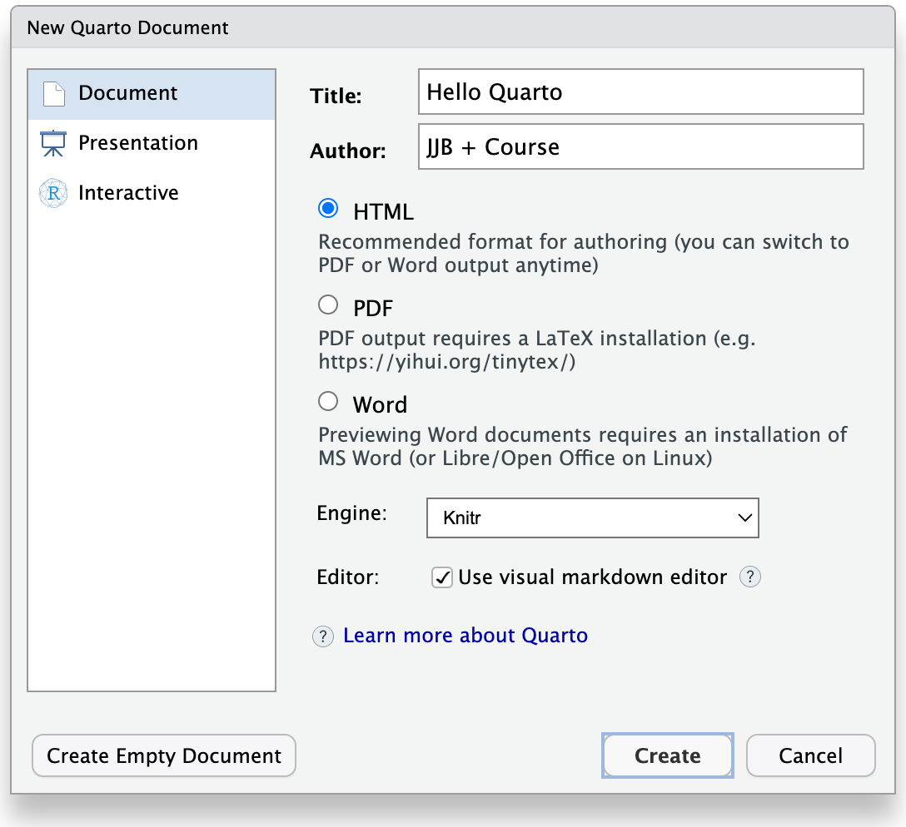Select the PDF output format
The width and height of the screenshot is (906, 827).
pos(328,305)
